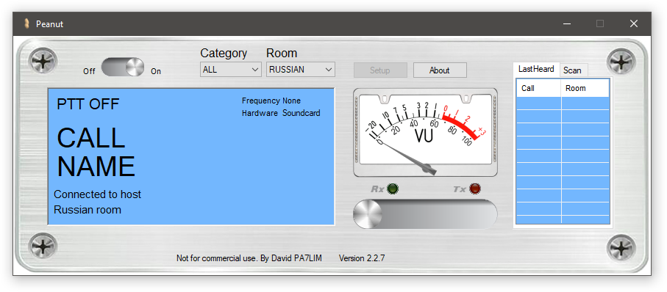Toggle the Off/On power switch
The image size is (667, 292).
click(123, 67)
